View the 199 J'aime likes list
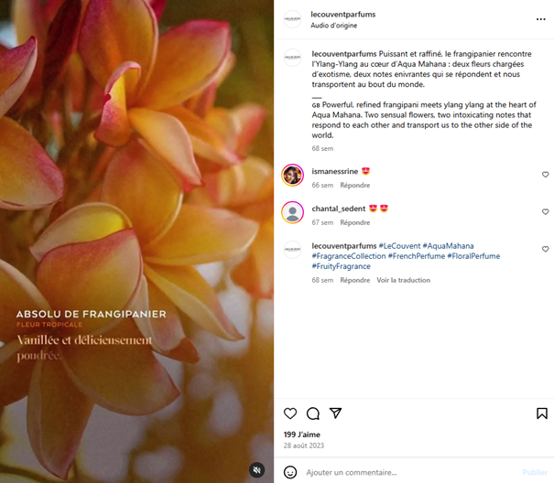Viewport: 554px width, 483px height. coord(301,435)
